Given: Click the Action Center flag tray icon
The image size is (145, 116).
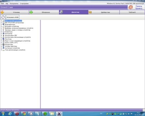Looking at the screenshot, I should click(131, 114).
